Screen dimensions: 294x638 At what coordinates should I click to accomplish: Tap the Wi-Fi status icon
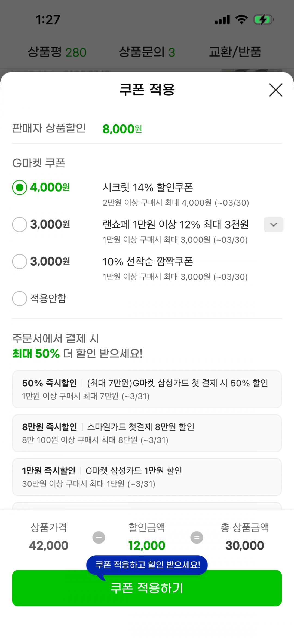pyautogui.click(x=241, y=20)
